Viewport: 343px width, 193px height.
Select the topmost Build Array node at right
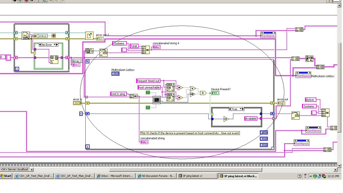click(299, 29)
